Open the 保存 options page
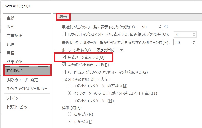The height and width of the screenshot is (128, 202). click(x=11, y=44)
